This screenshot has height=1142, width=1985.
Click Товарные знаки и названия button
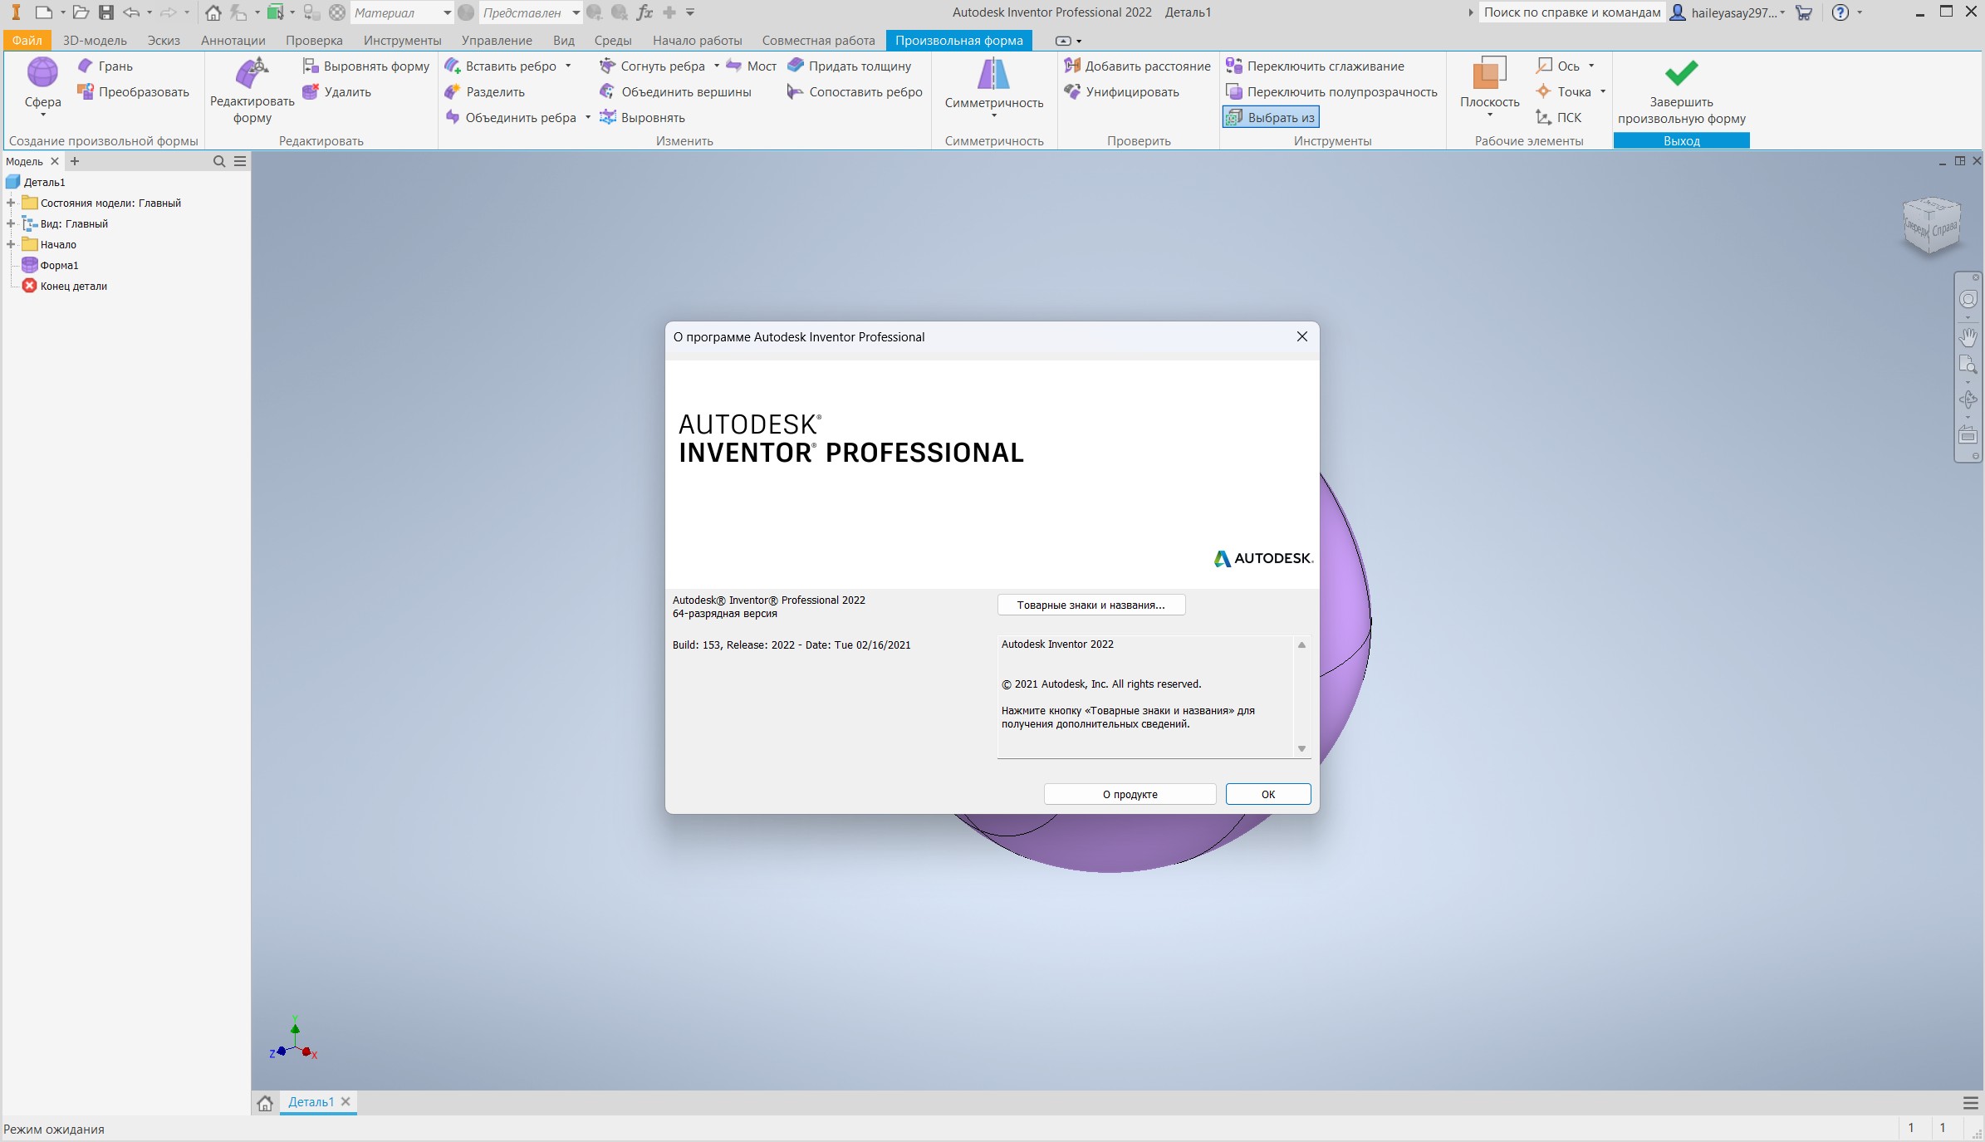[1091, 605]
